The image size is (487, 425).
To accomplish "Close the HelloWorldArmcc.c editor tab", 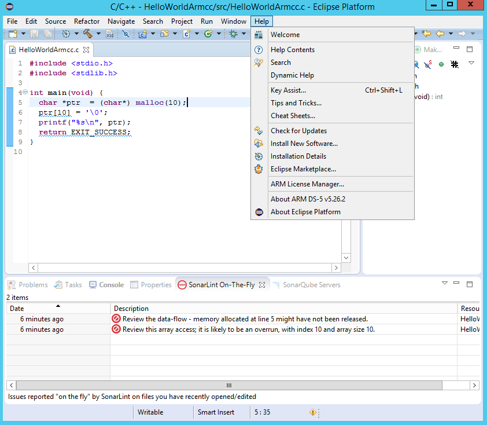I will pos(86,50).
